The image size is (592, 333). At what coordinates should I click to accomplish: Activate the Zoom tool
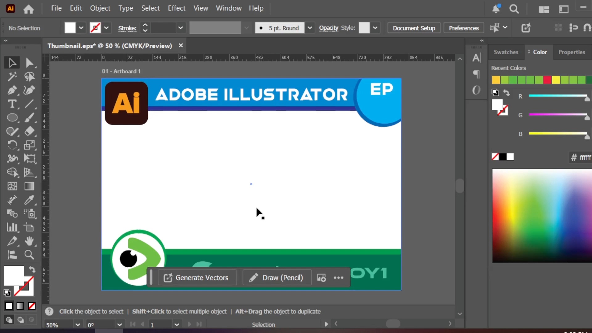pyautogui.click(x=30, y=255)
